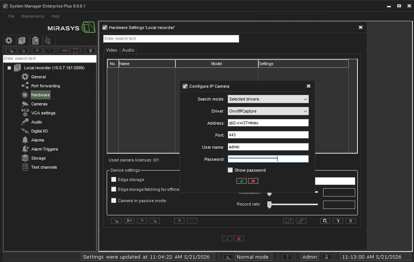Click the Password field
The width and height of the screenshot is (414, 262).
pos(268,159)
